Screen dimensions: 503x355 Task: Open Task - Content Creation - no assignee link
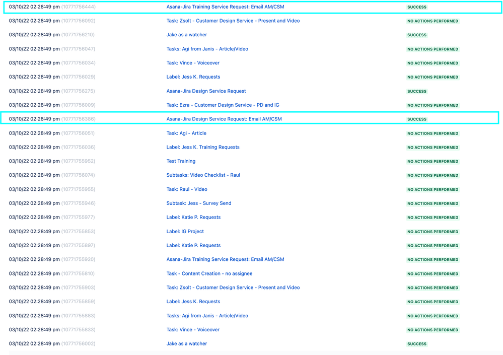click(209, 273)
